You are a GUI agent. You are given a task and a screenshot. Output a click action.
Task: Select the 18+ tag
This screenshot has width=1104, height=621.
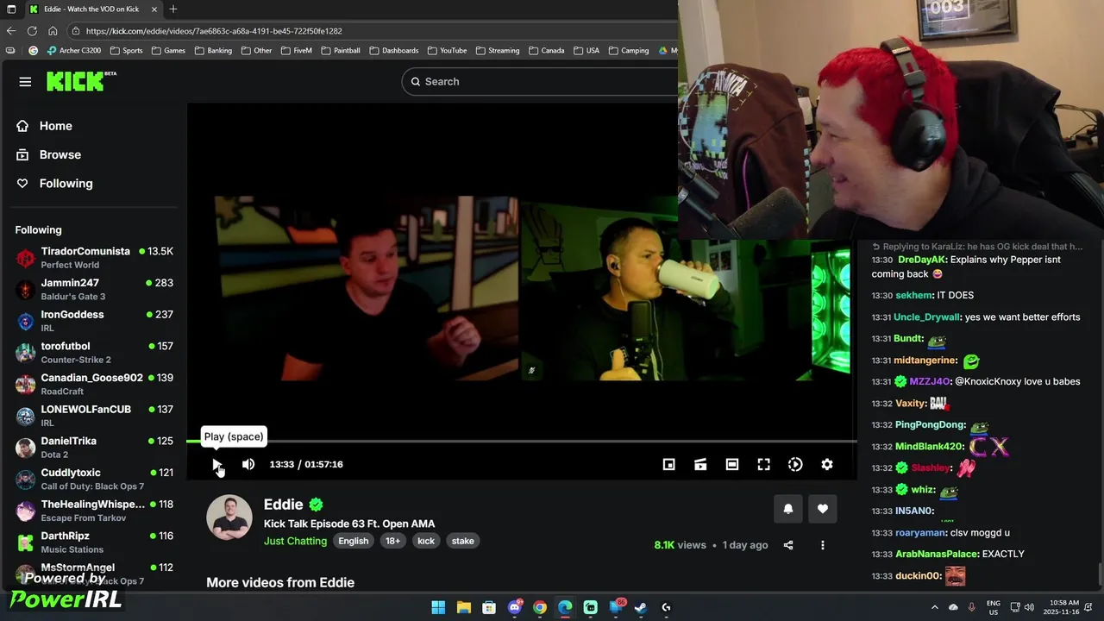[392, 541]
